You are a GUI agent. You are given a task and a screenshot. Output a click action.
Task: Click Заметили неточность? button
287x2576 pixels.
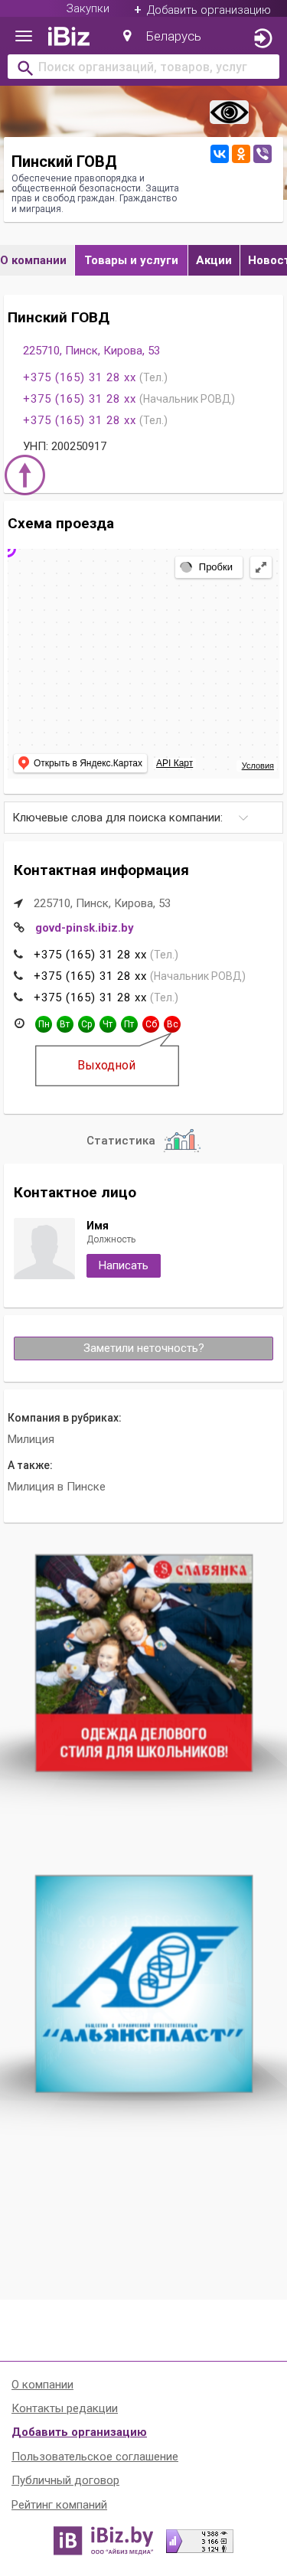tap(143, 1348)
